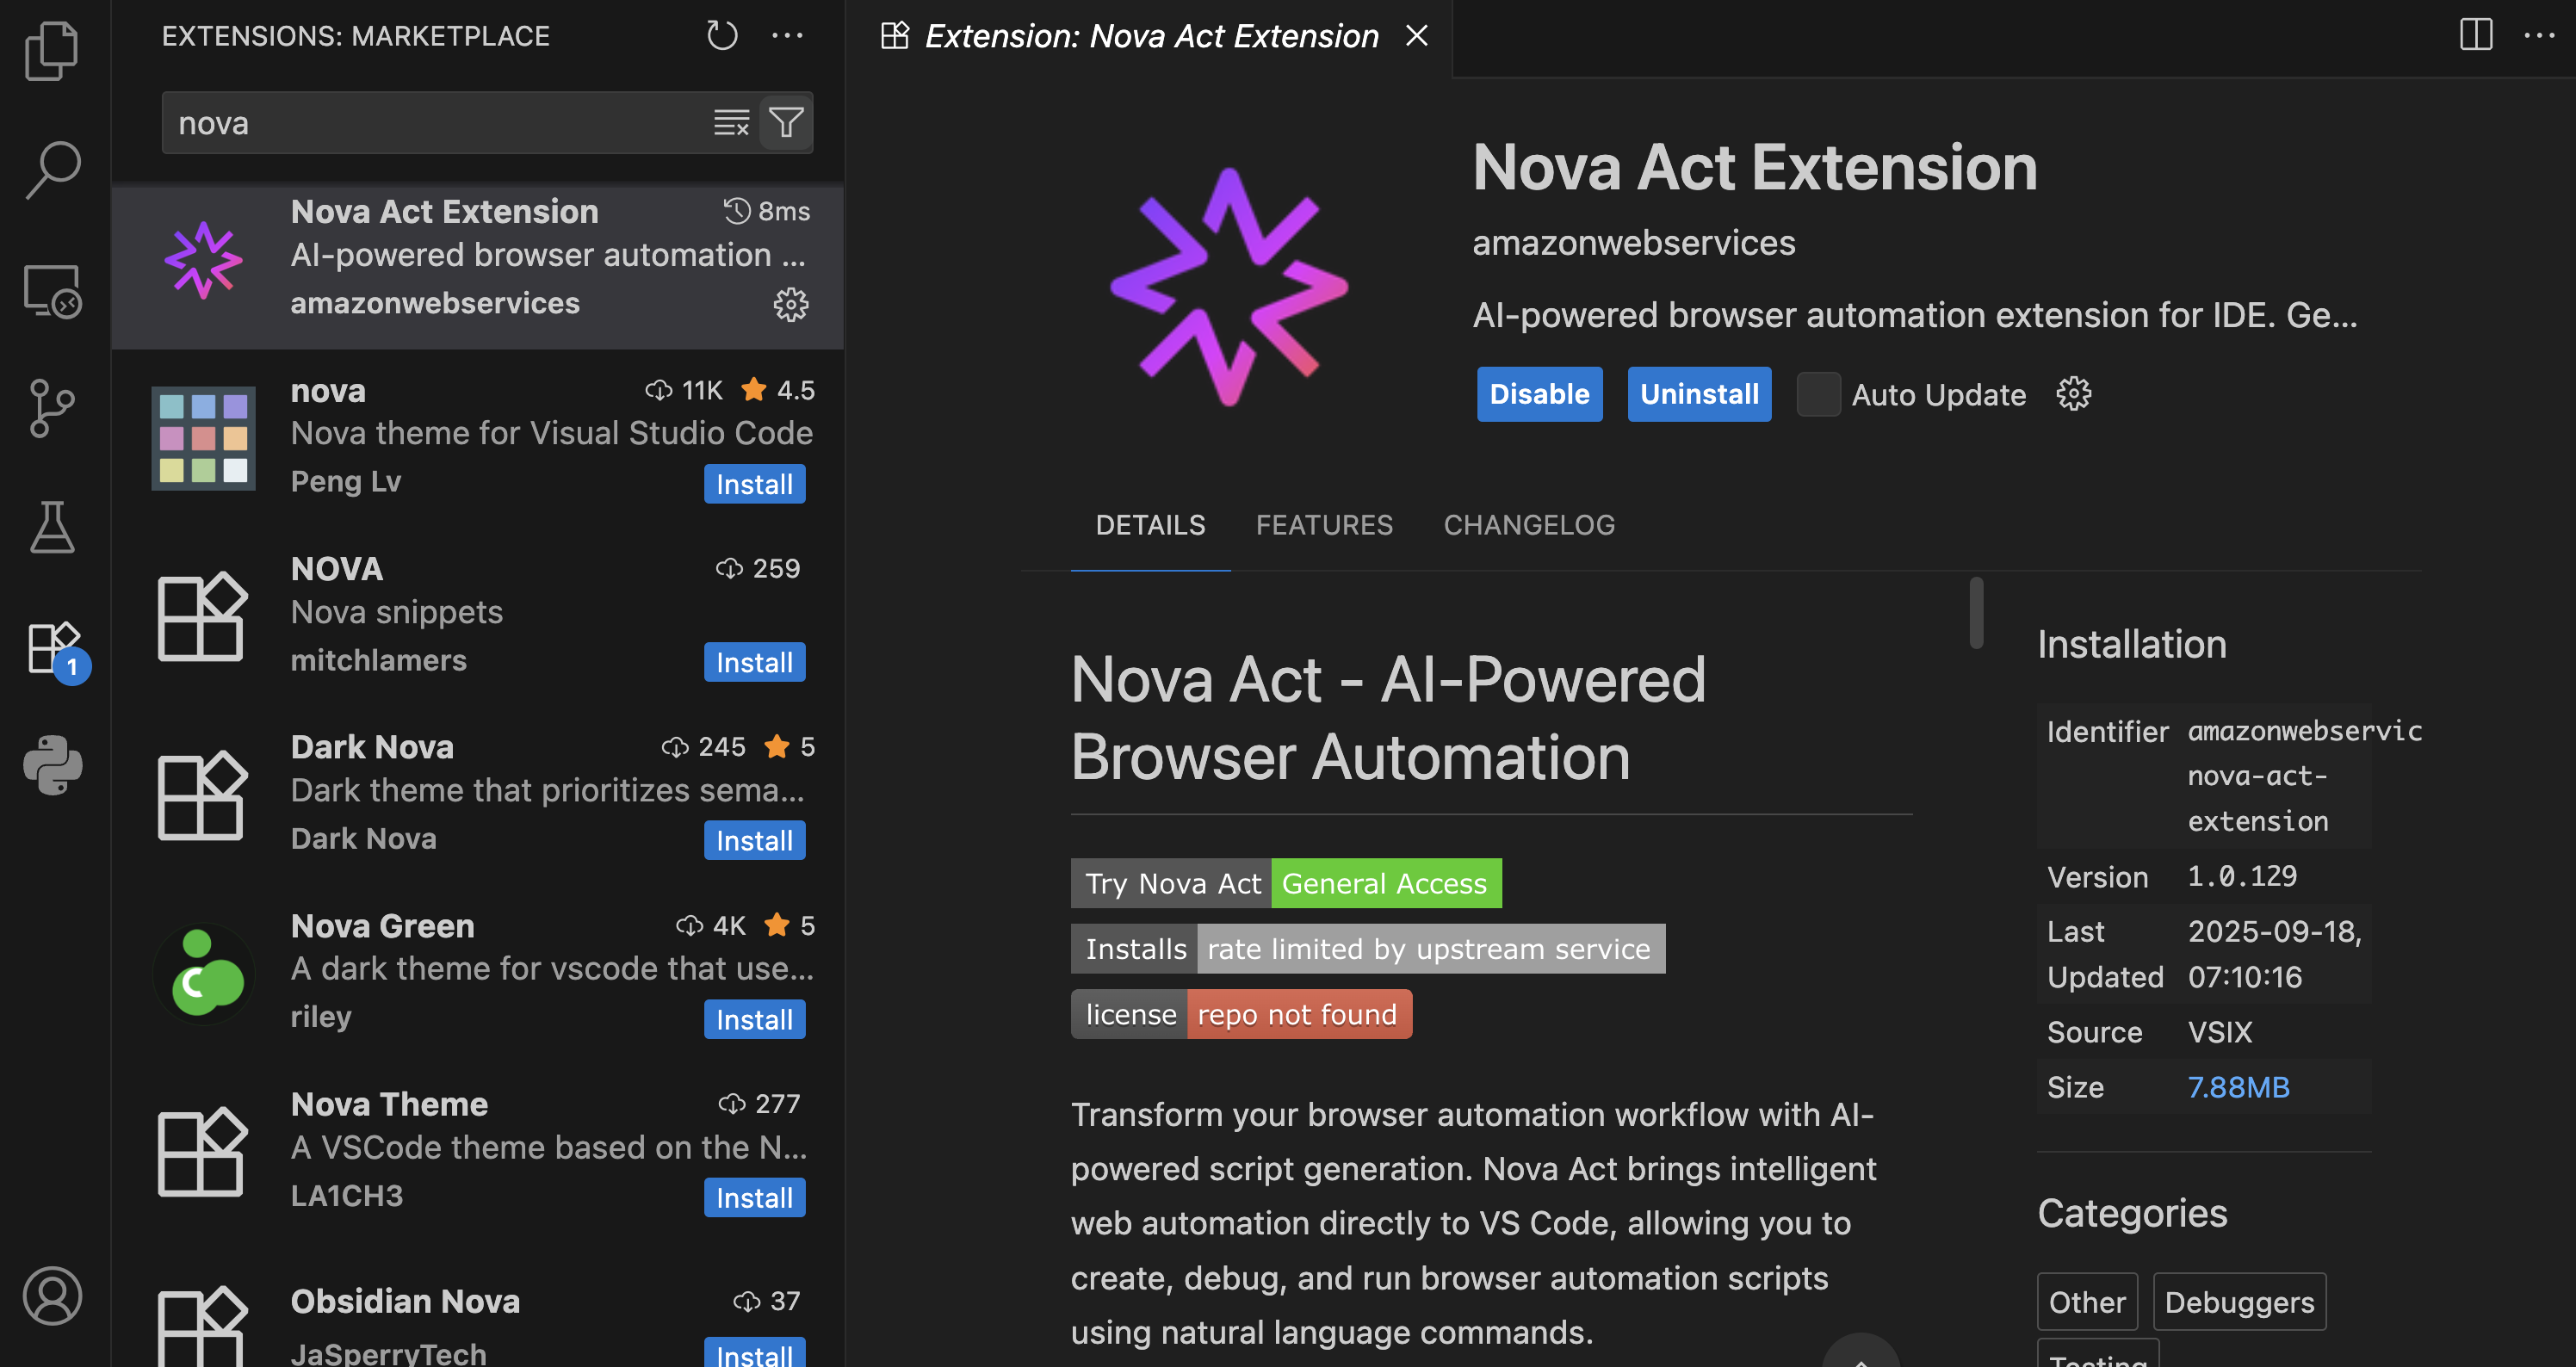The height and width of the screenshot is (1367, 2576).
Task: Open the Testing flask icon
Action: [x=52, y=527]
